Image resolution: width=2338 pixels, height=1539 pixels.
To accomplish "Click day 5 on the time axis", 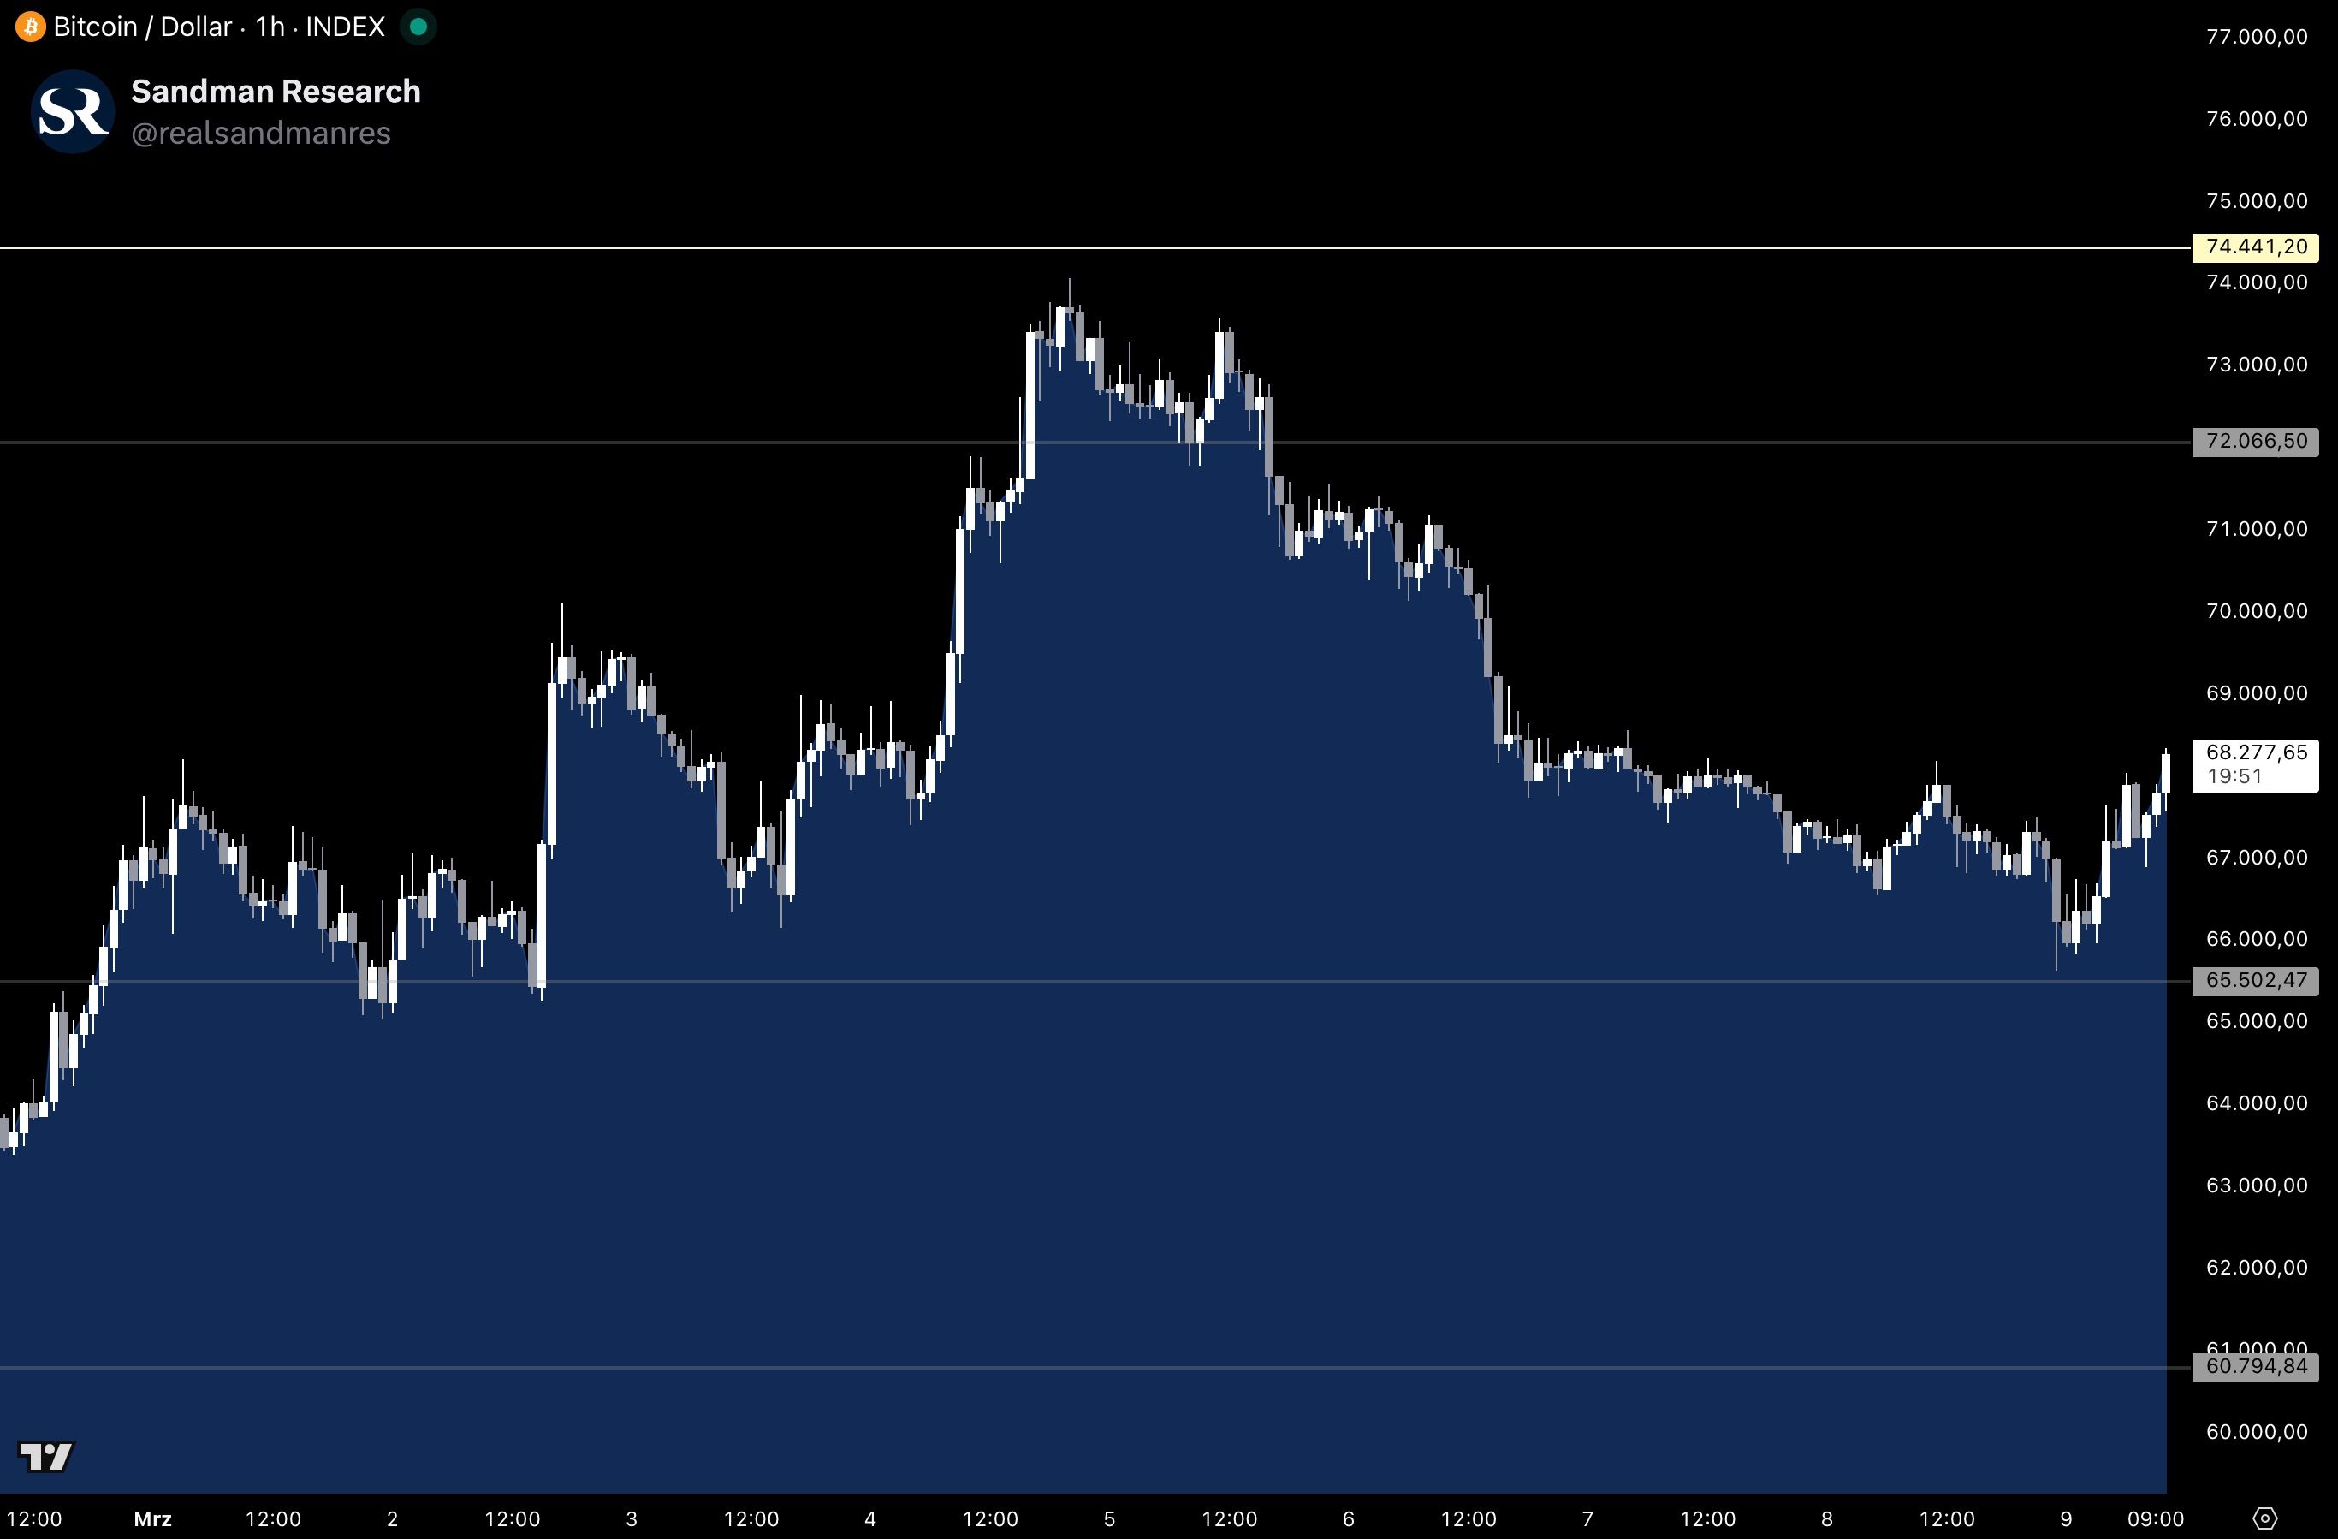I will coord(1109,1518).
